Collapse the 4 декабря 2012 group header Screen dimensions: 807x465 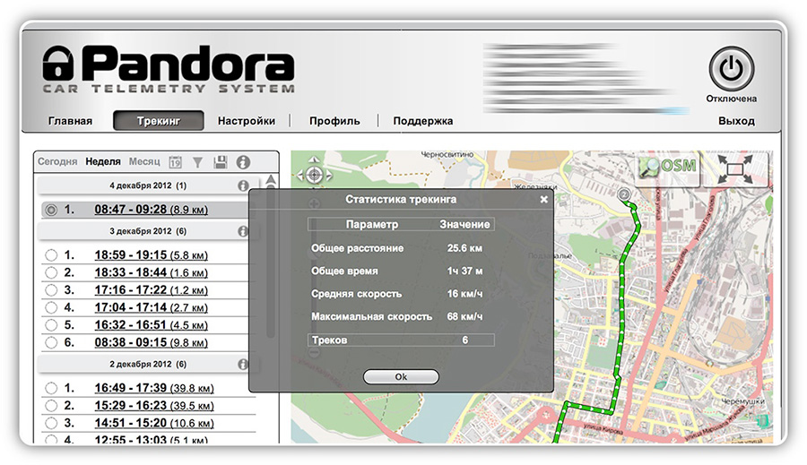[x=148, y=185]
